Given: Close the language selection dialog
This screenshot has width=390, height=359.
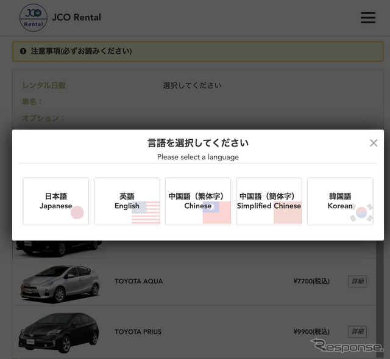Looking at the screenshot, I should tap(374, 143).
